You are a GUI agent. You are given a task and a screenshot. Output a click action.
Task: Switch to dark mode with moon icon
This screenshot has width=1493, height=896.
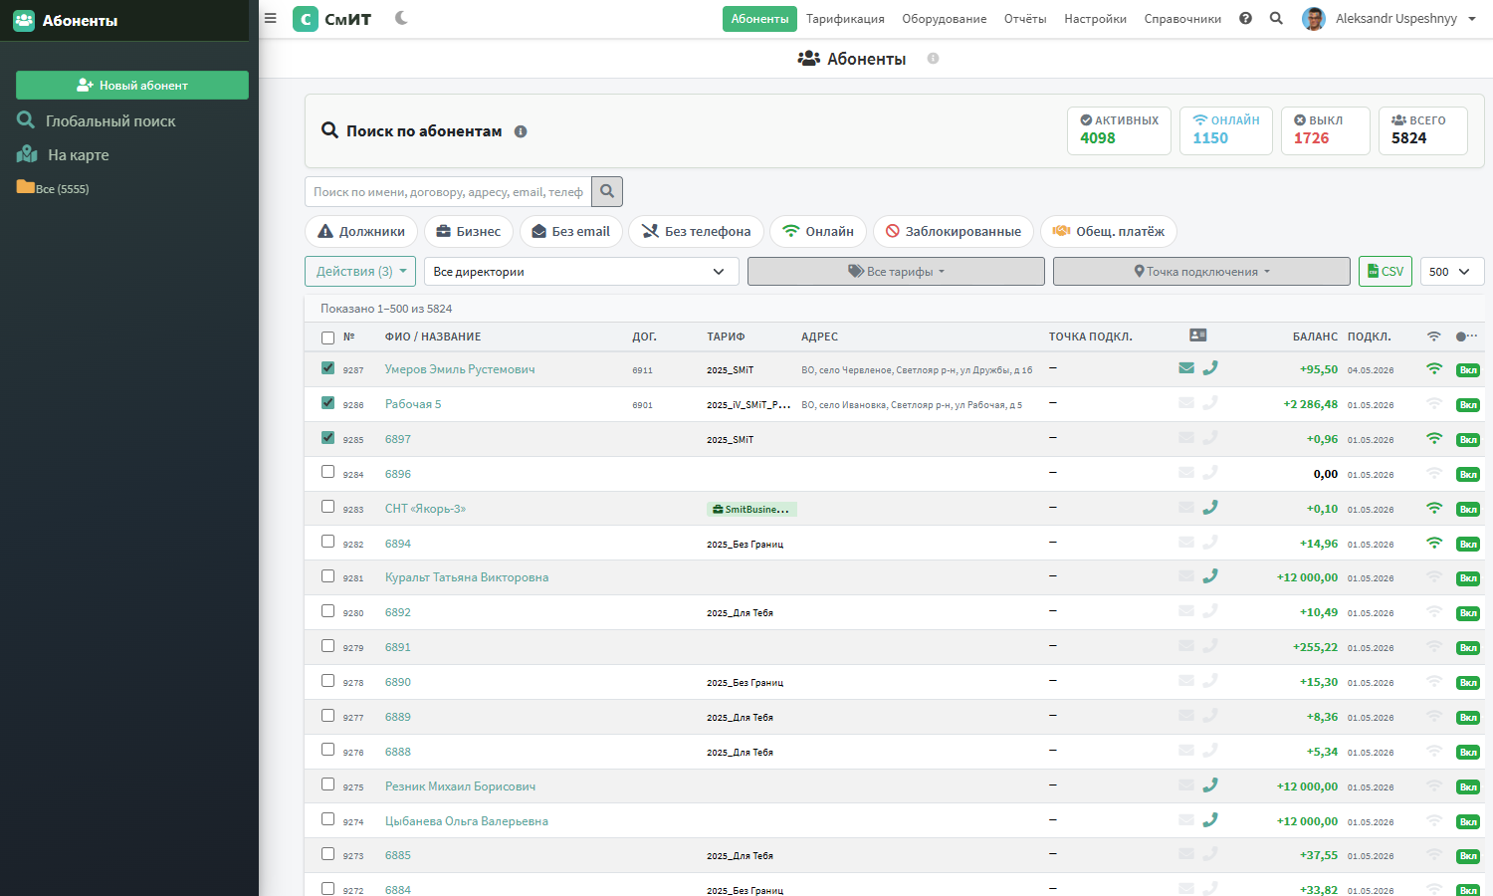401,18
